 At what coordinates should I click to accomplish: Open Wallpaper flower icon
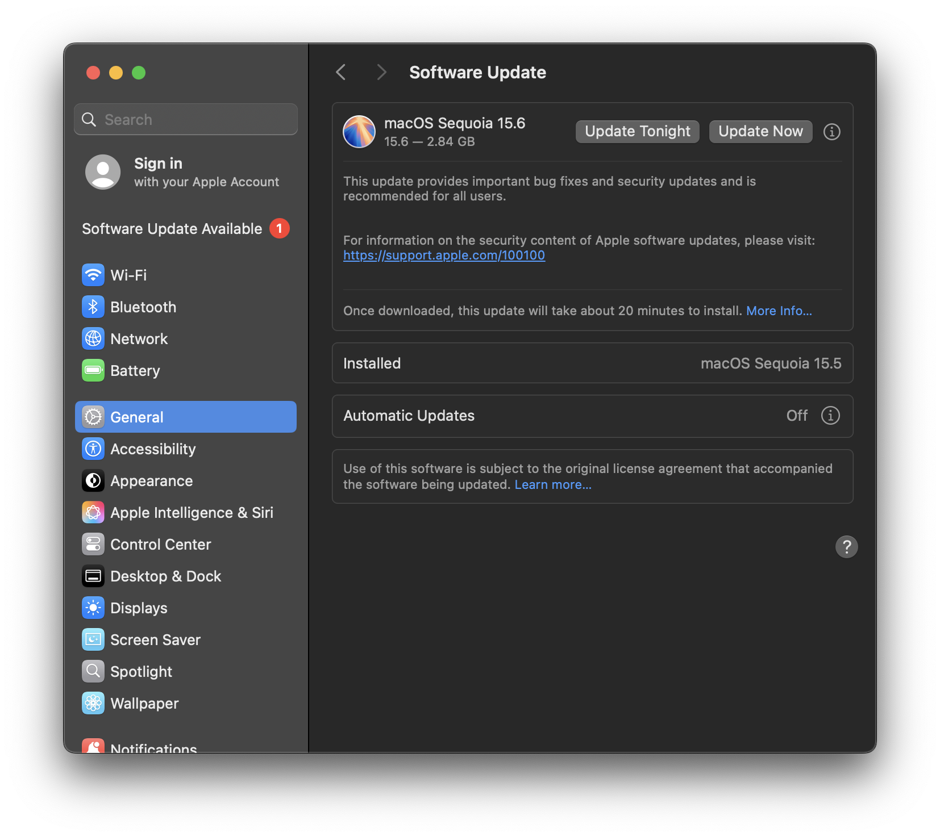tap(93, 704)
